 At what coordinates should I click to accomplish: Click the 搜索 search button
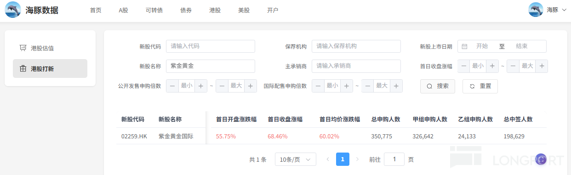438,86
